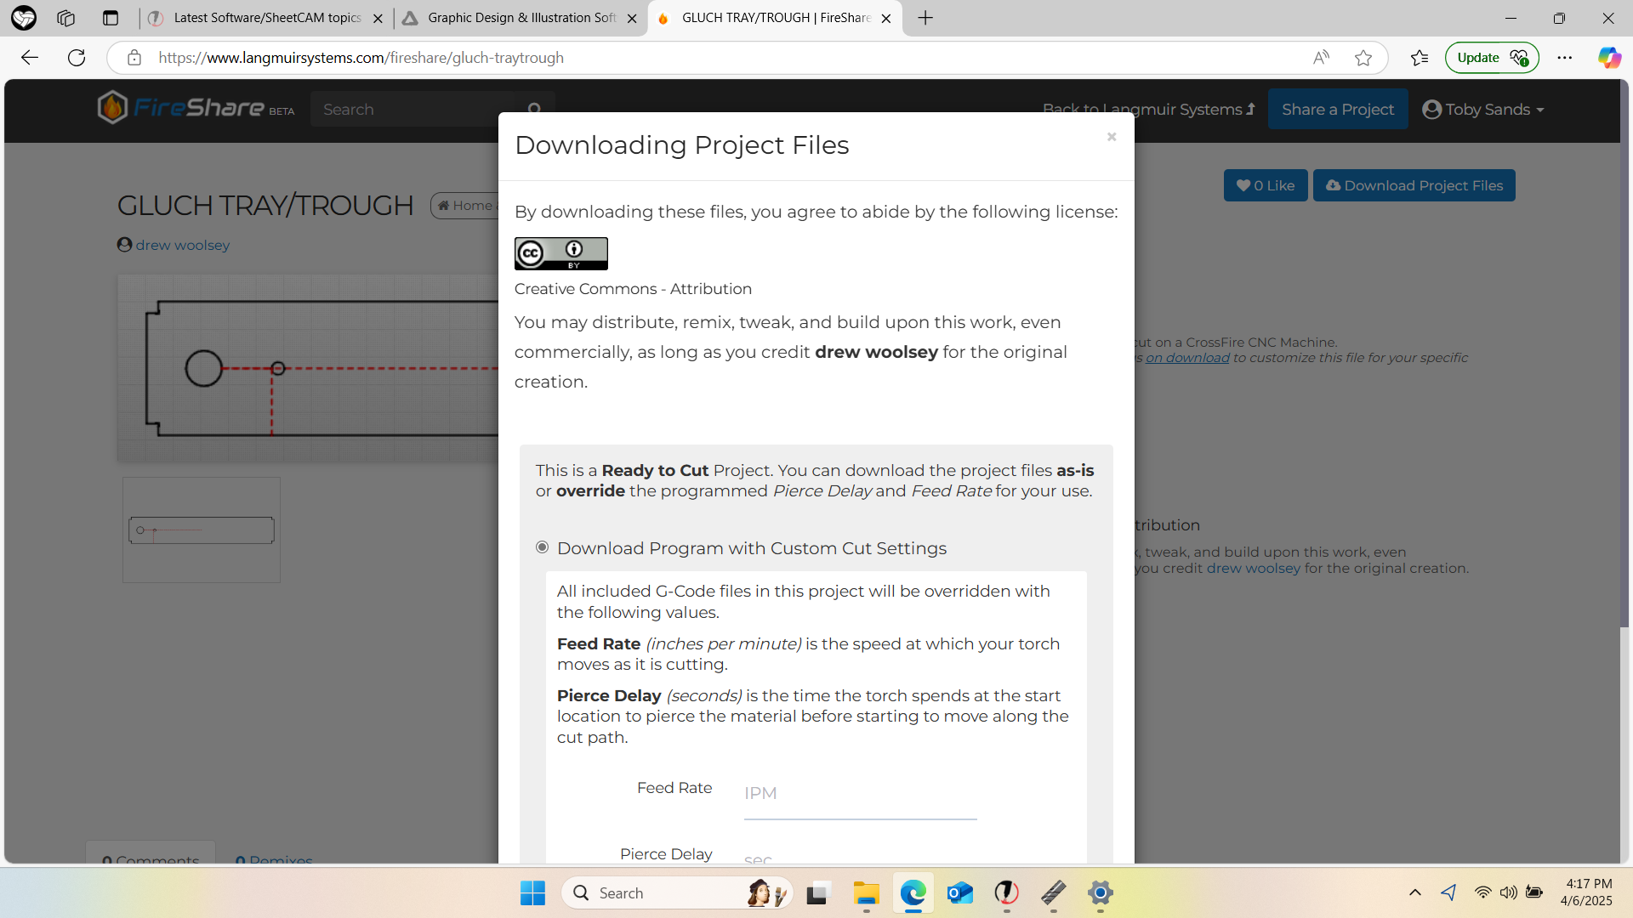
Task: Open the Workspaces icon
Action: click(66, 18)
